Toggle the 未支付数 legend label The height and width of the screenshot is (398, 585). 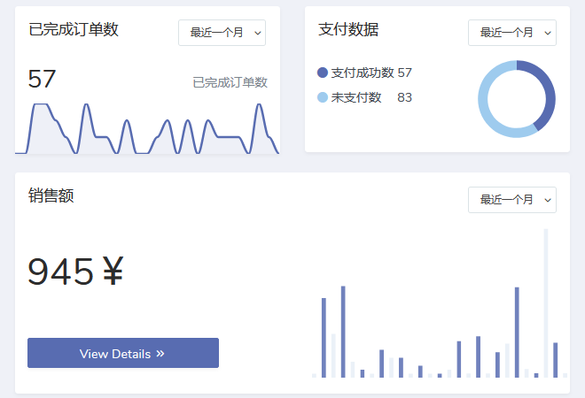pos(356,97)
